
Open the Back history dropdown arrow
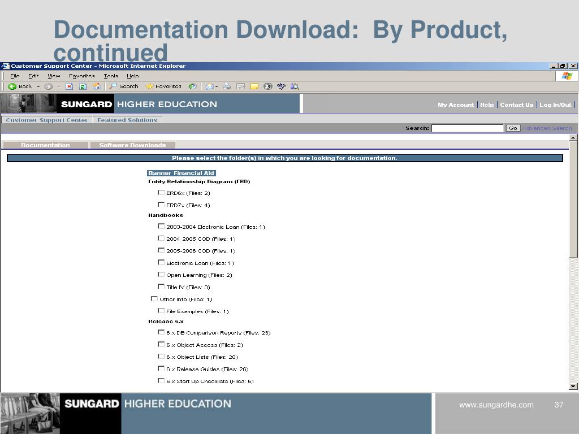tap(38, 86)
